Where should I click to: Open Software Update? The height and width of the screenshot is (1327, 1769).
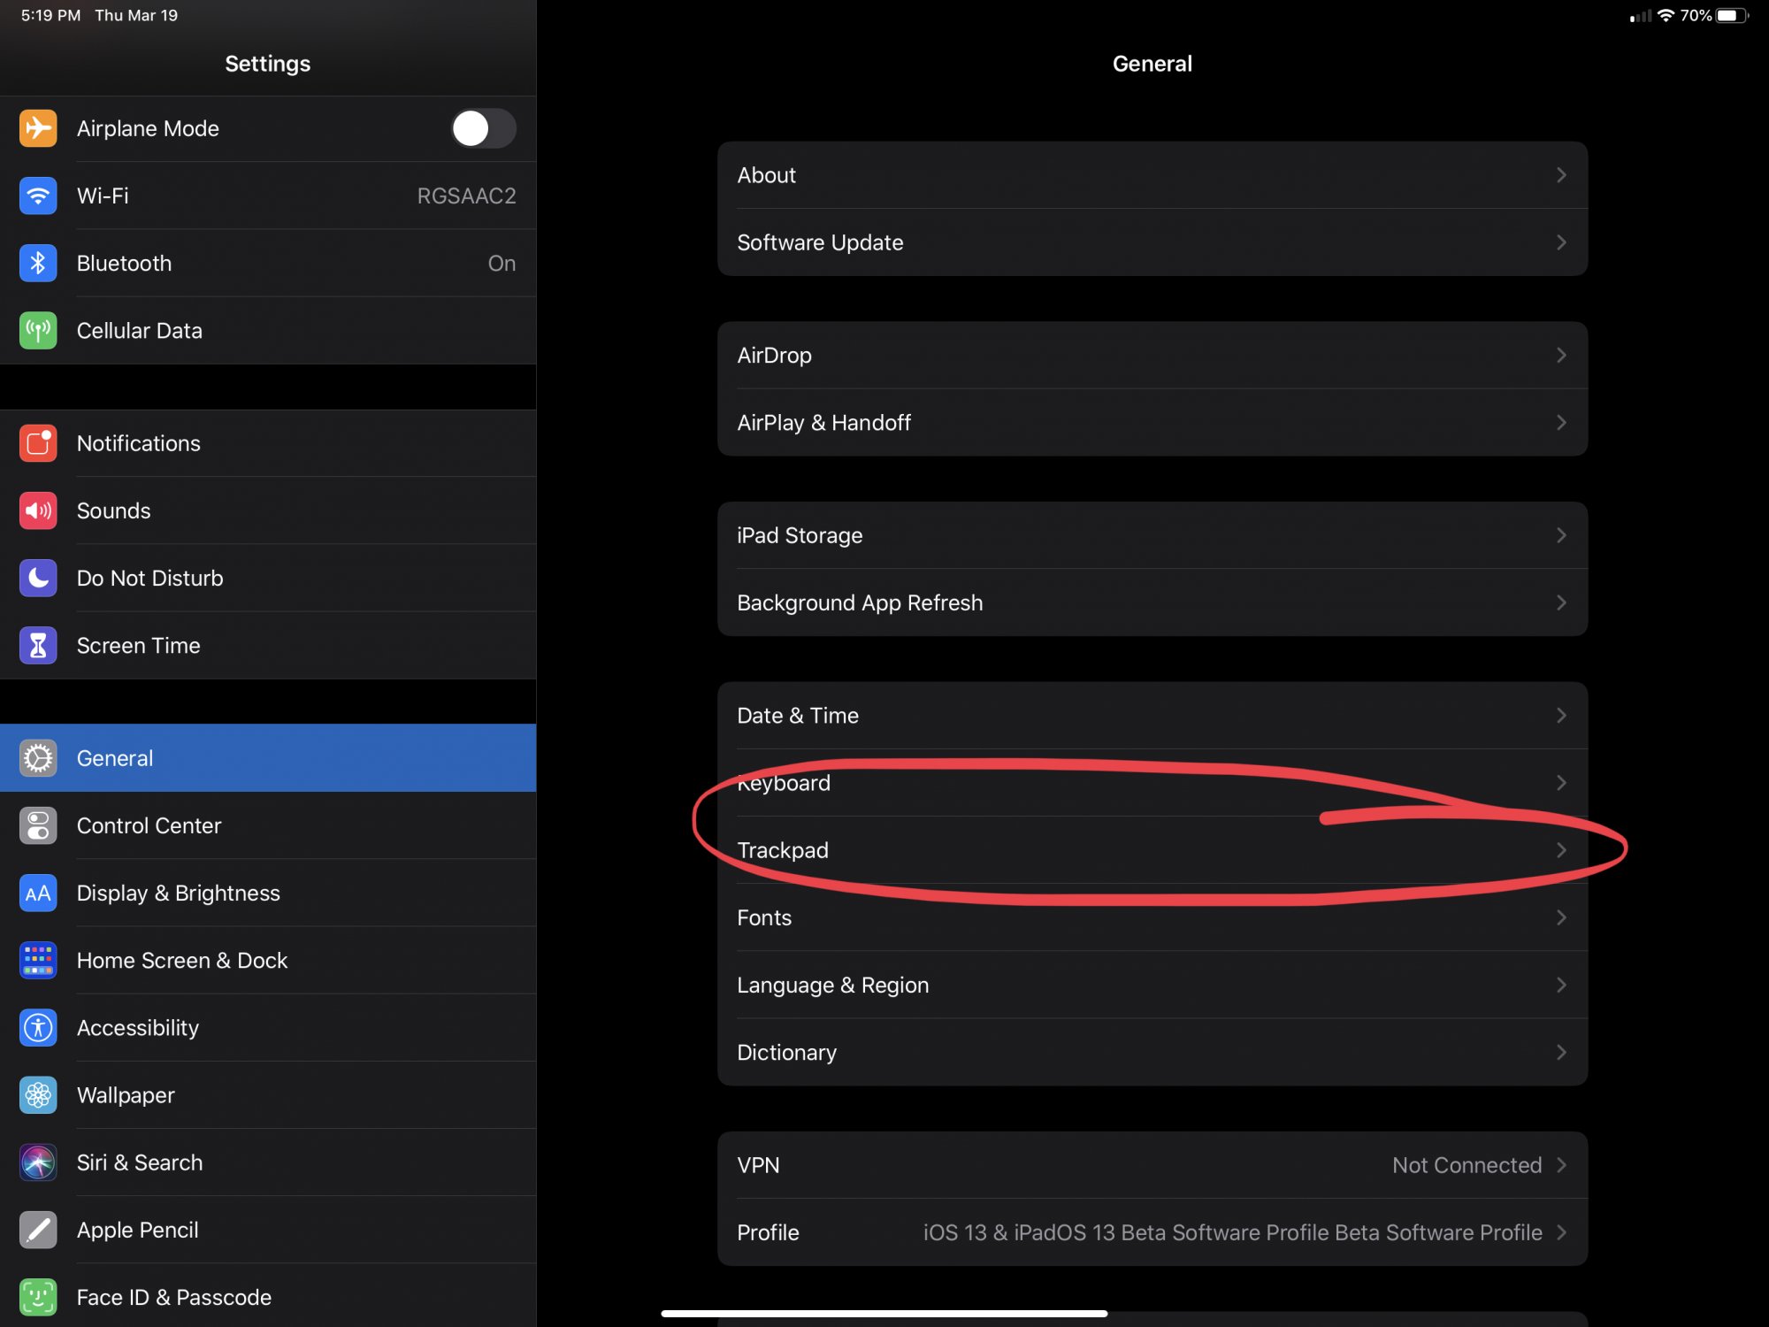pos(1153,242)
